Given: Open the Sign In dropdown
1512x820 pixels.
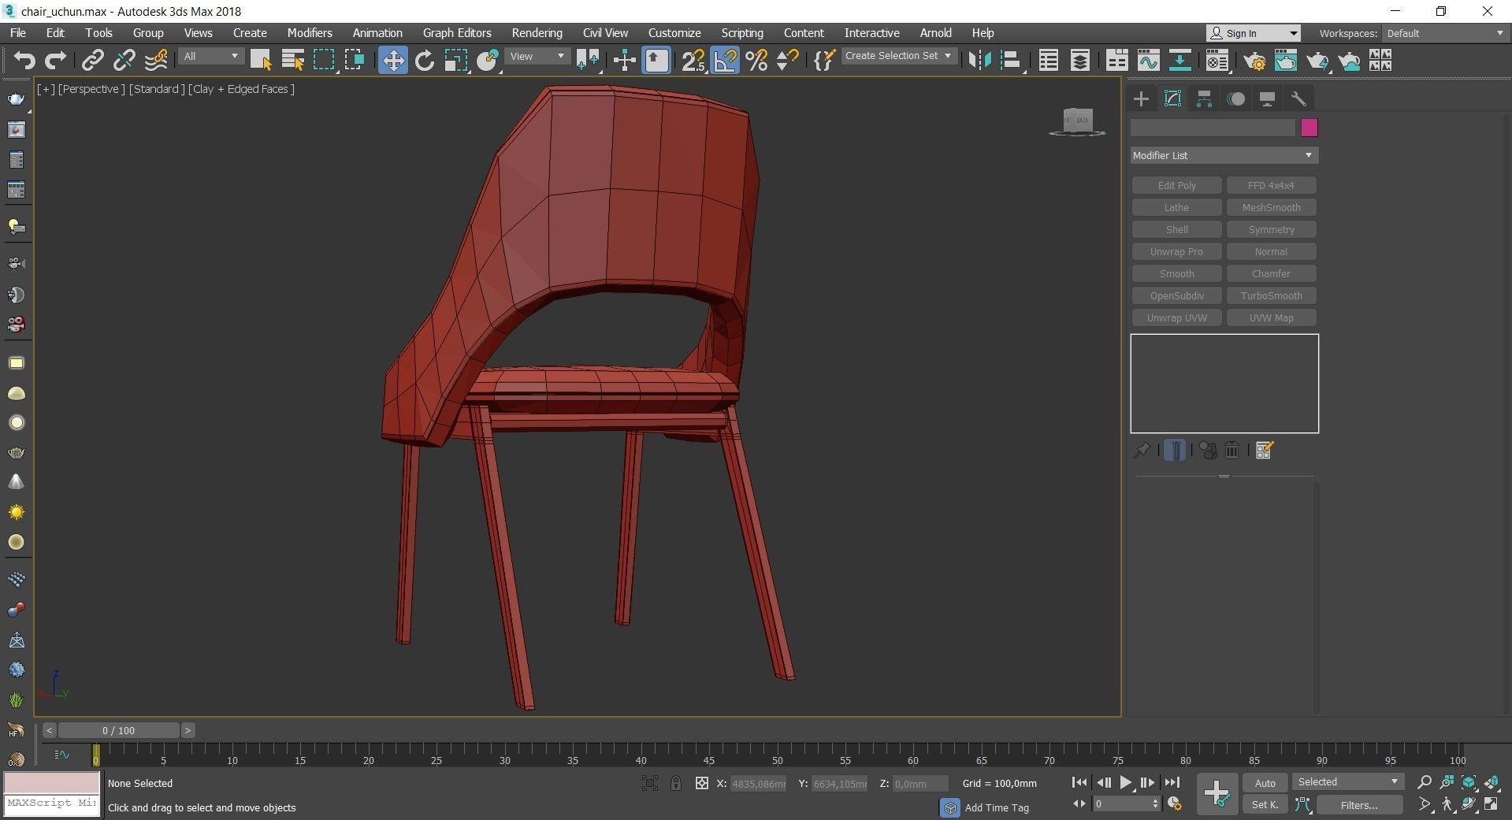Looking at the screenshot, I should [1253, 33].
